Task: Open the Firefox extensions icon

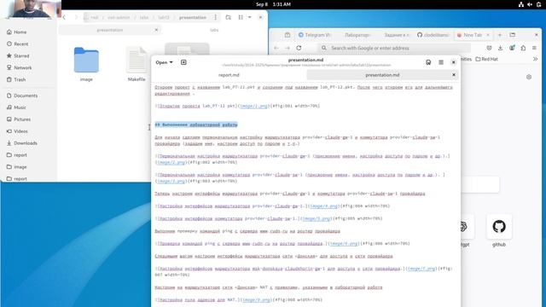Action: pyautogui.click(x=523, y=48)
